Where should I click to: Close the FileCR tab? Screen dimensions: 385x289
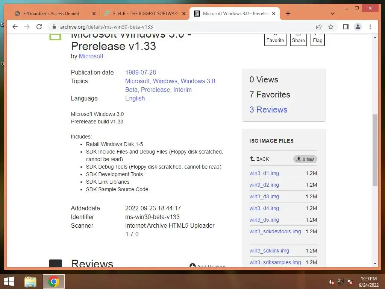click(183, 14)
